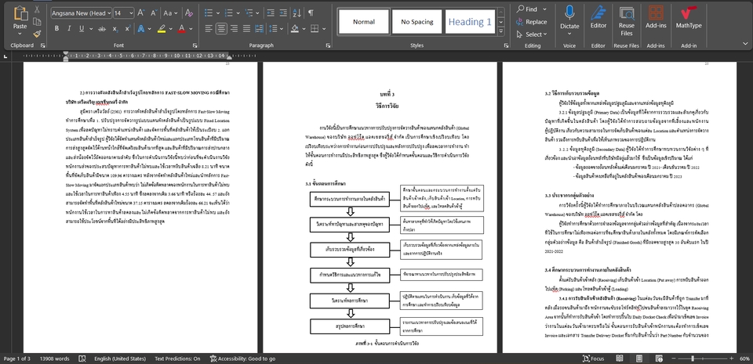This screenshot has height=364, width=753.
Task: Apply subscript formatting
Action: point(115,29)
